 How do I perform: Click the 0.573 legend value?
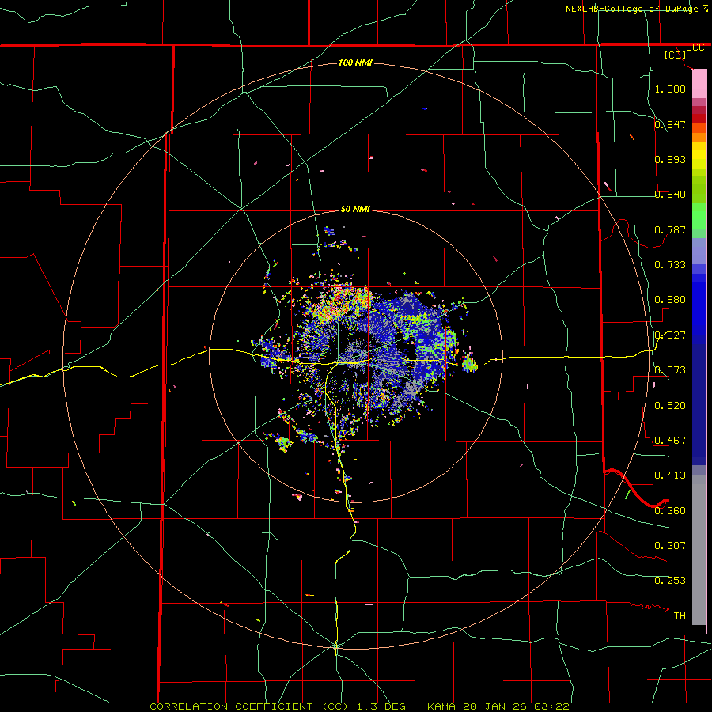click(x=670, y=370)
